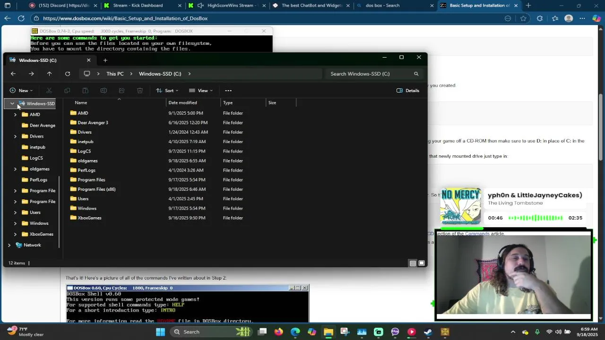Click the Edge address bar URL
Image resolution: width=605 pixels, height=340 pixels.
(x=125, y=18)
